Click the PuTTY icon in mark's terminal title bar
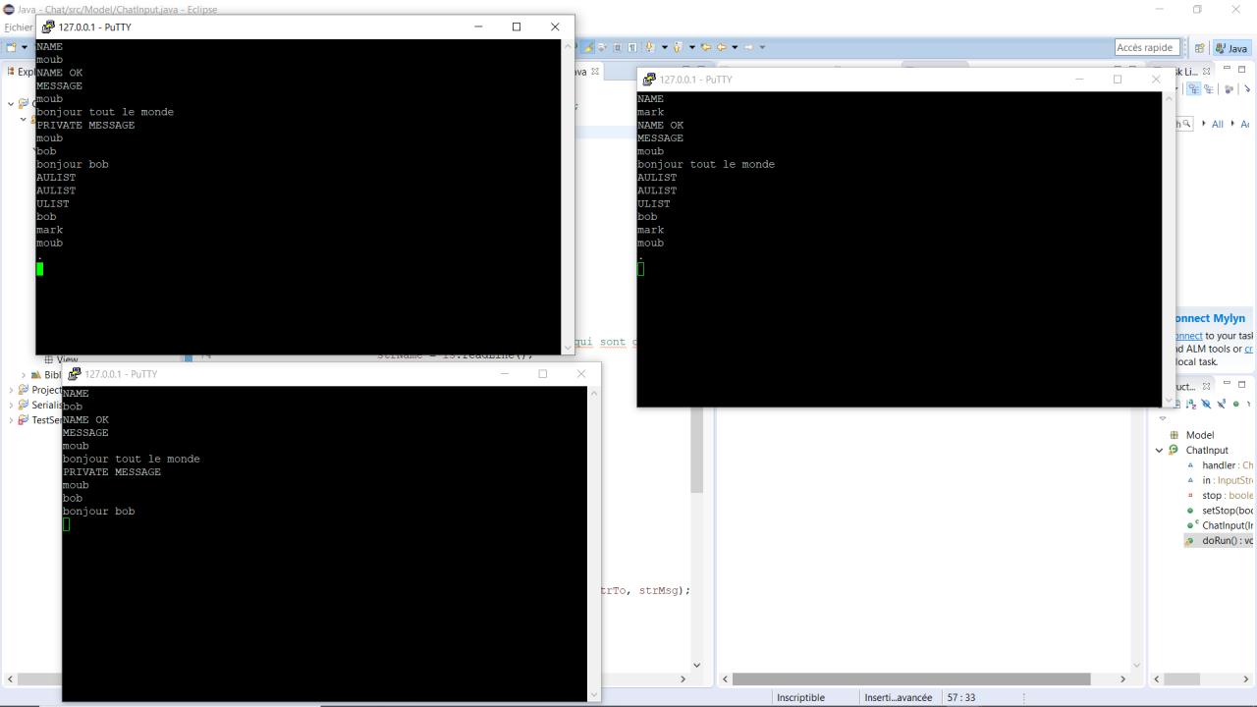The image size is (1257, 707). tap(649, 80)
